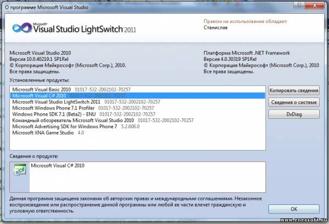
Task: Close the About Visual Studio dialog
Action: point(315,5)
